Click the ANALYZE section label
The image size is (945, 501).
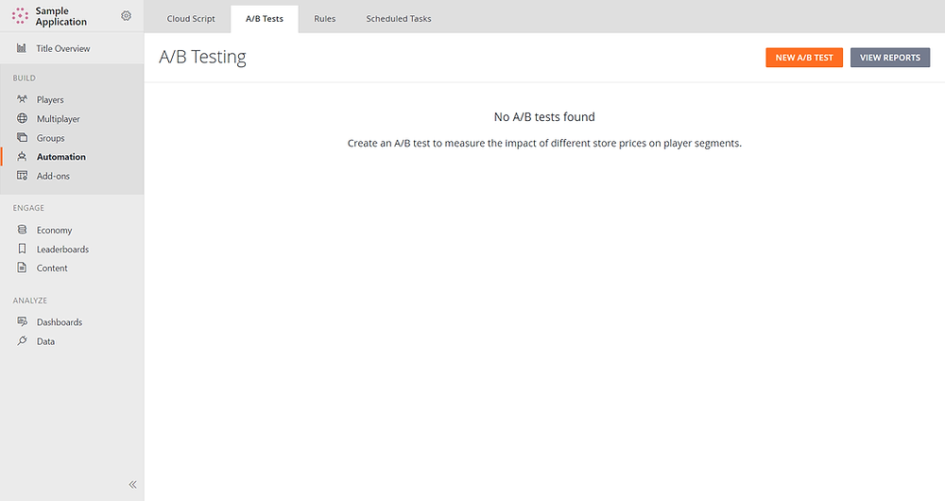pos(29,301)
